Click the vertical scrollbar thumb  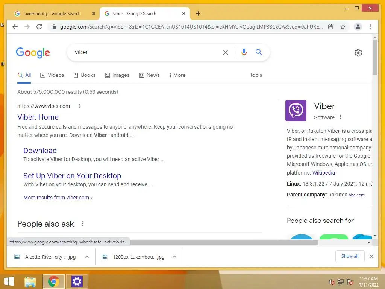375,58
